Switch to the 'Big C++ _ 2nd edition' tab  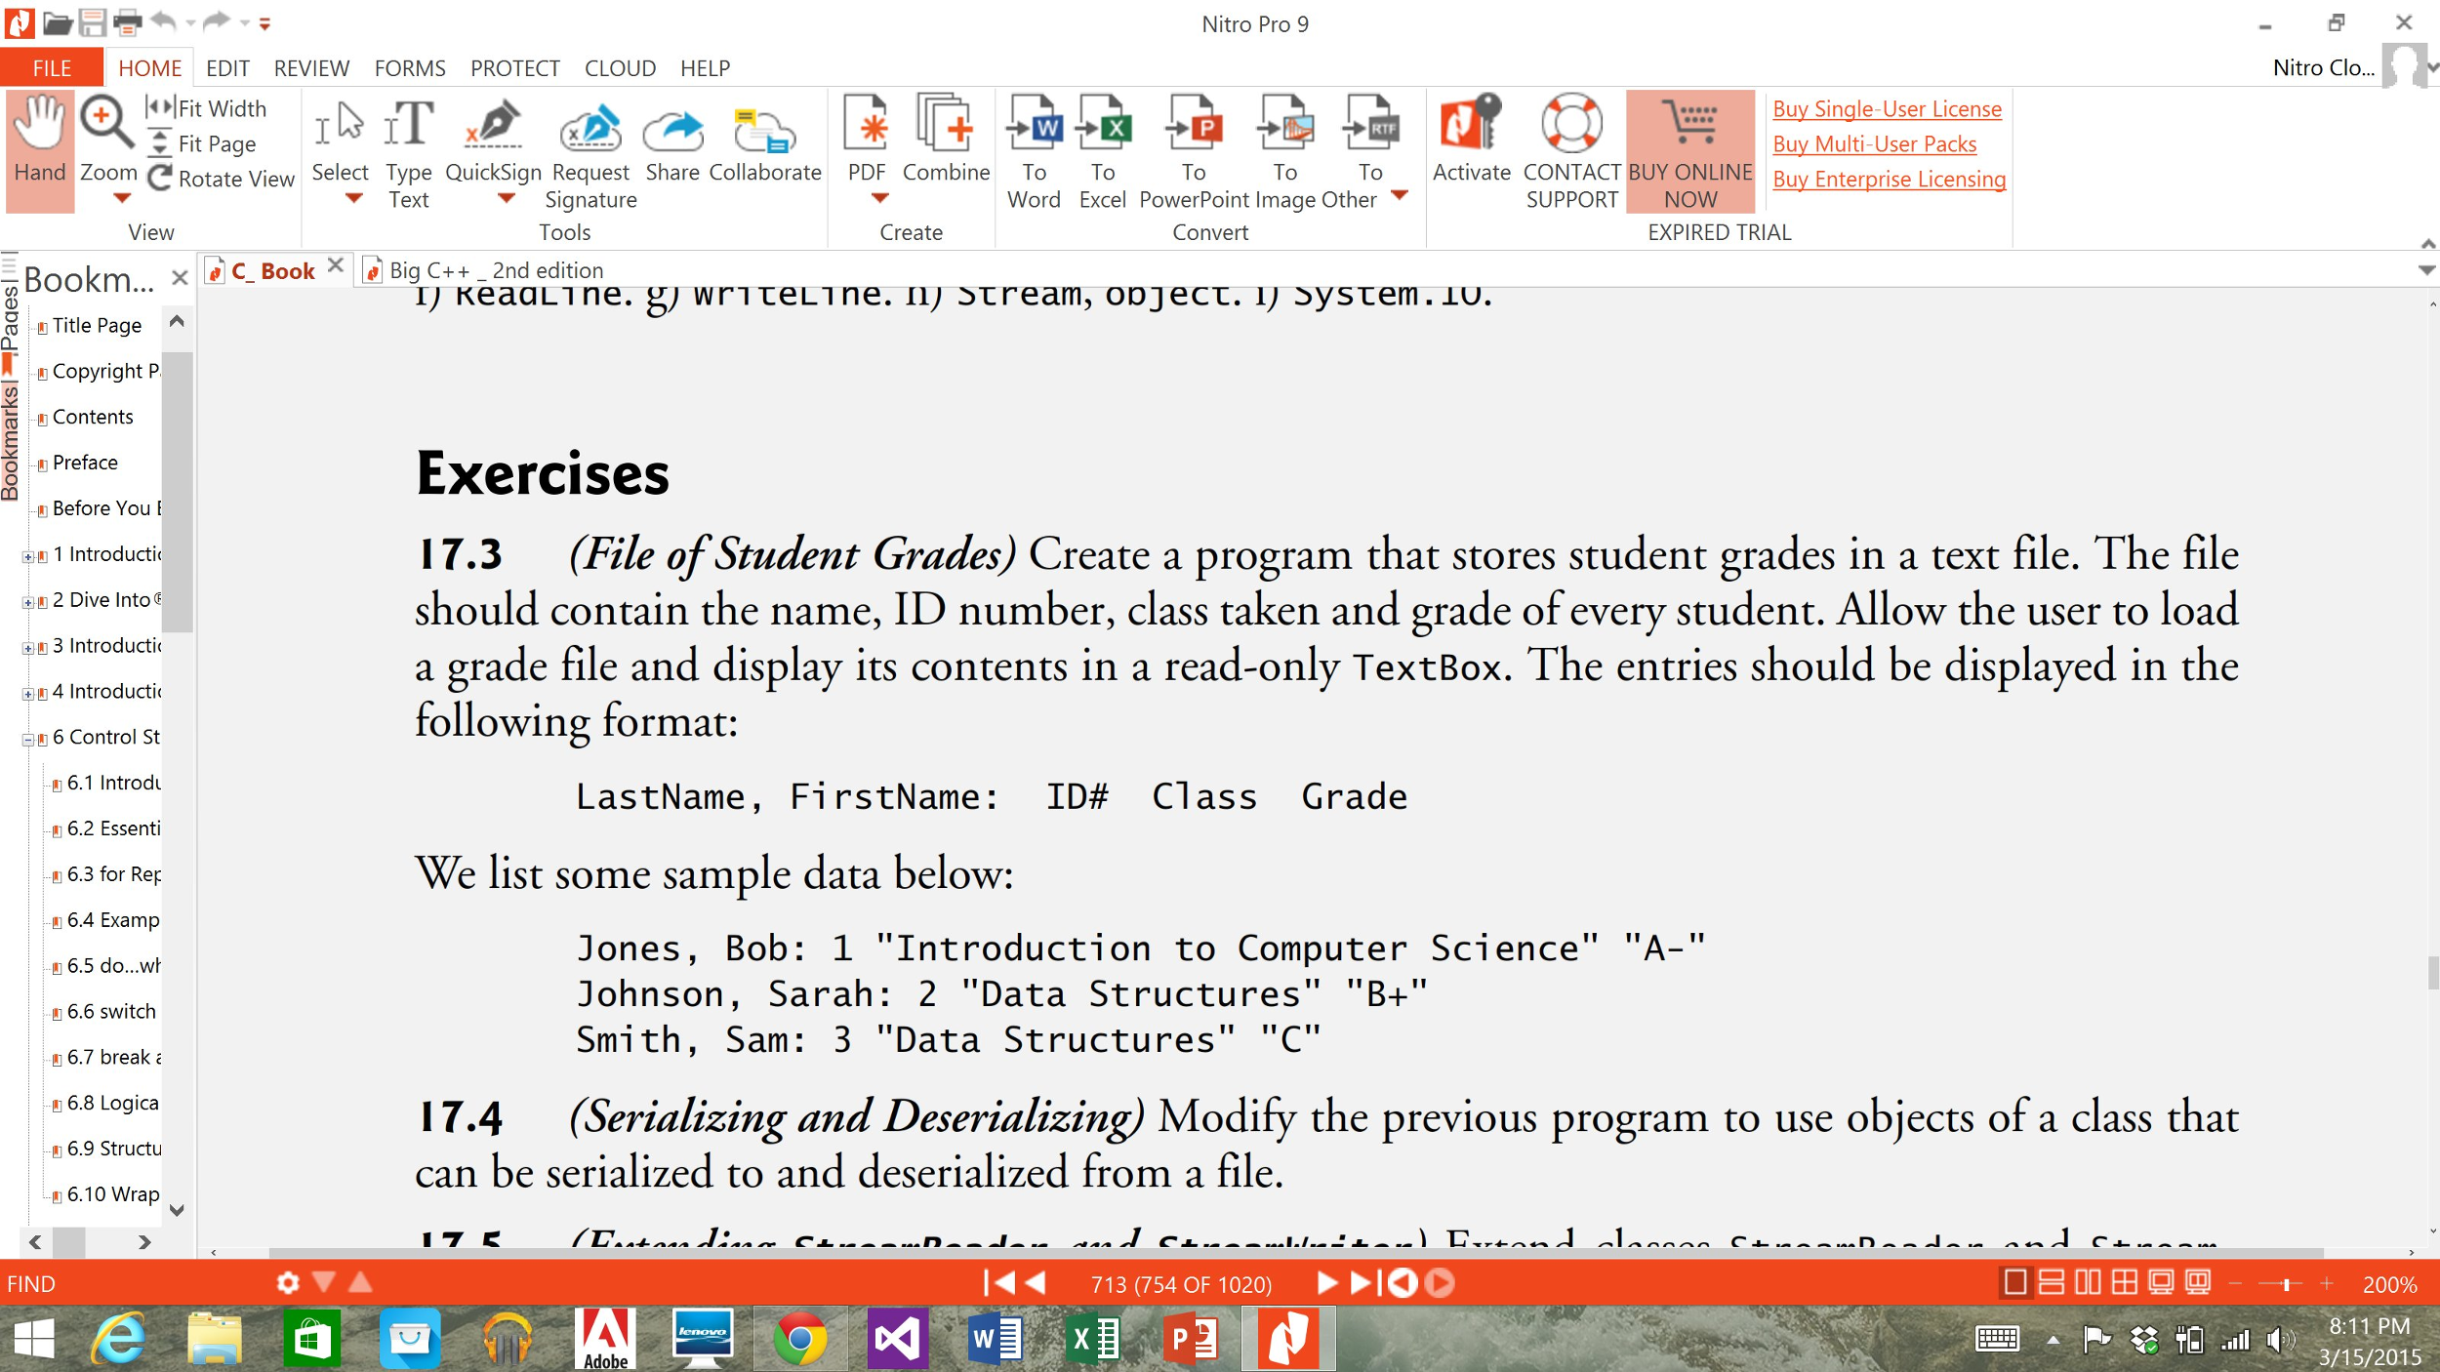tap(493, 270)
